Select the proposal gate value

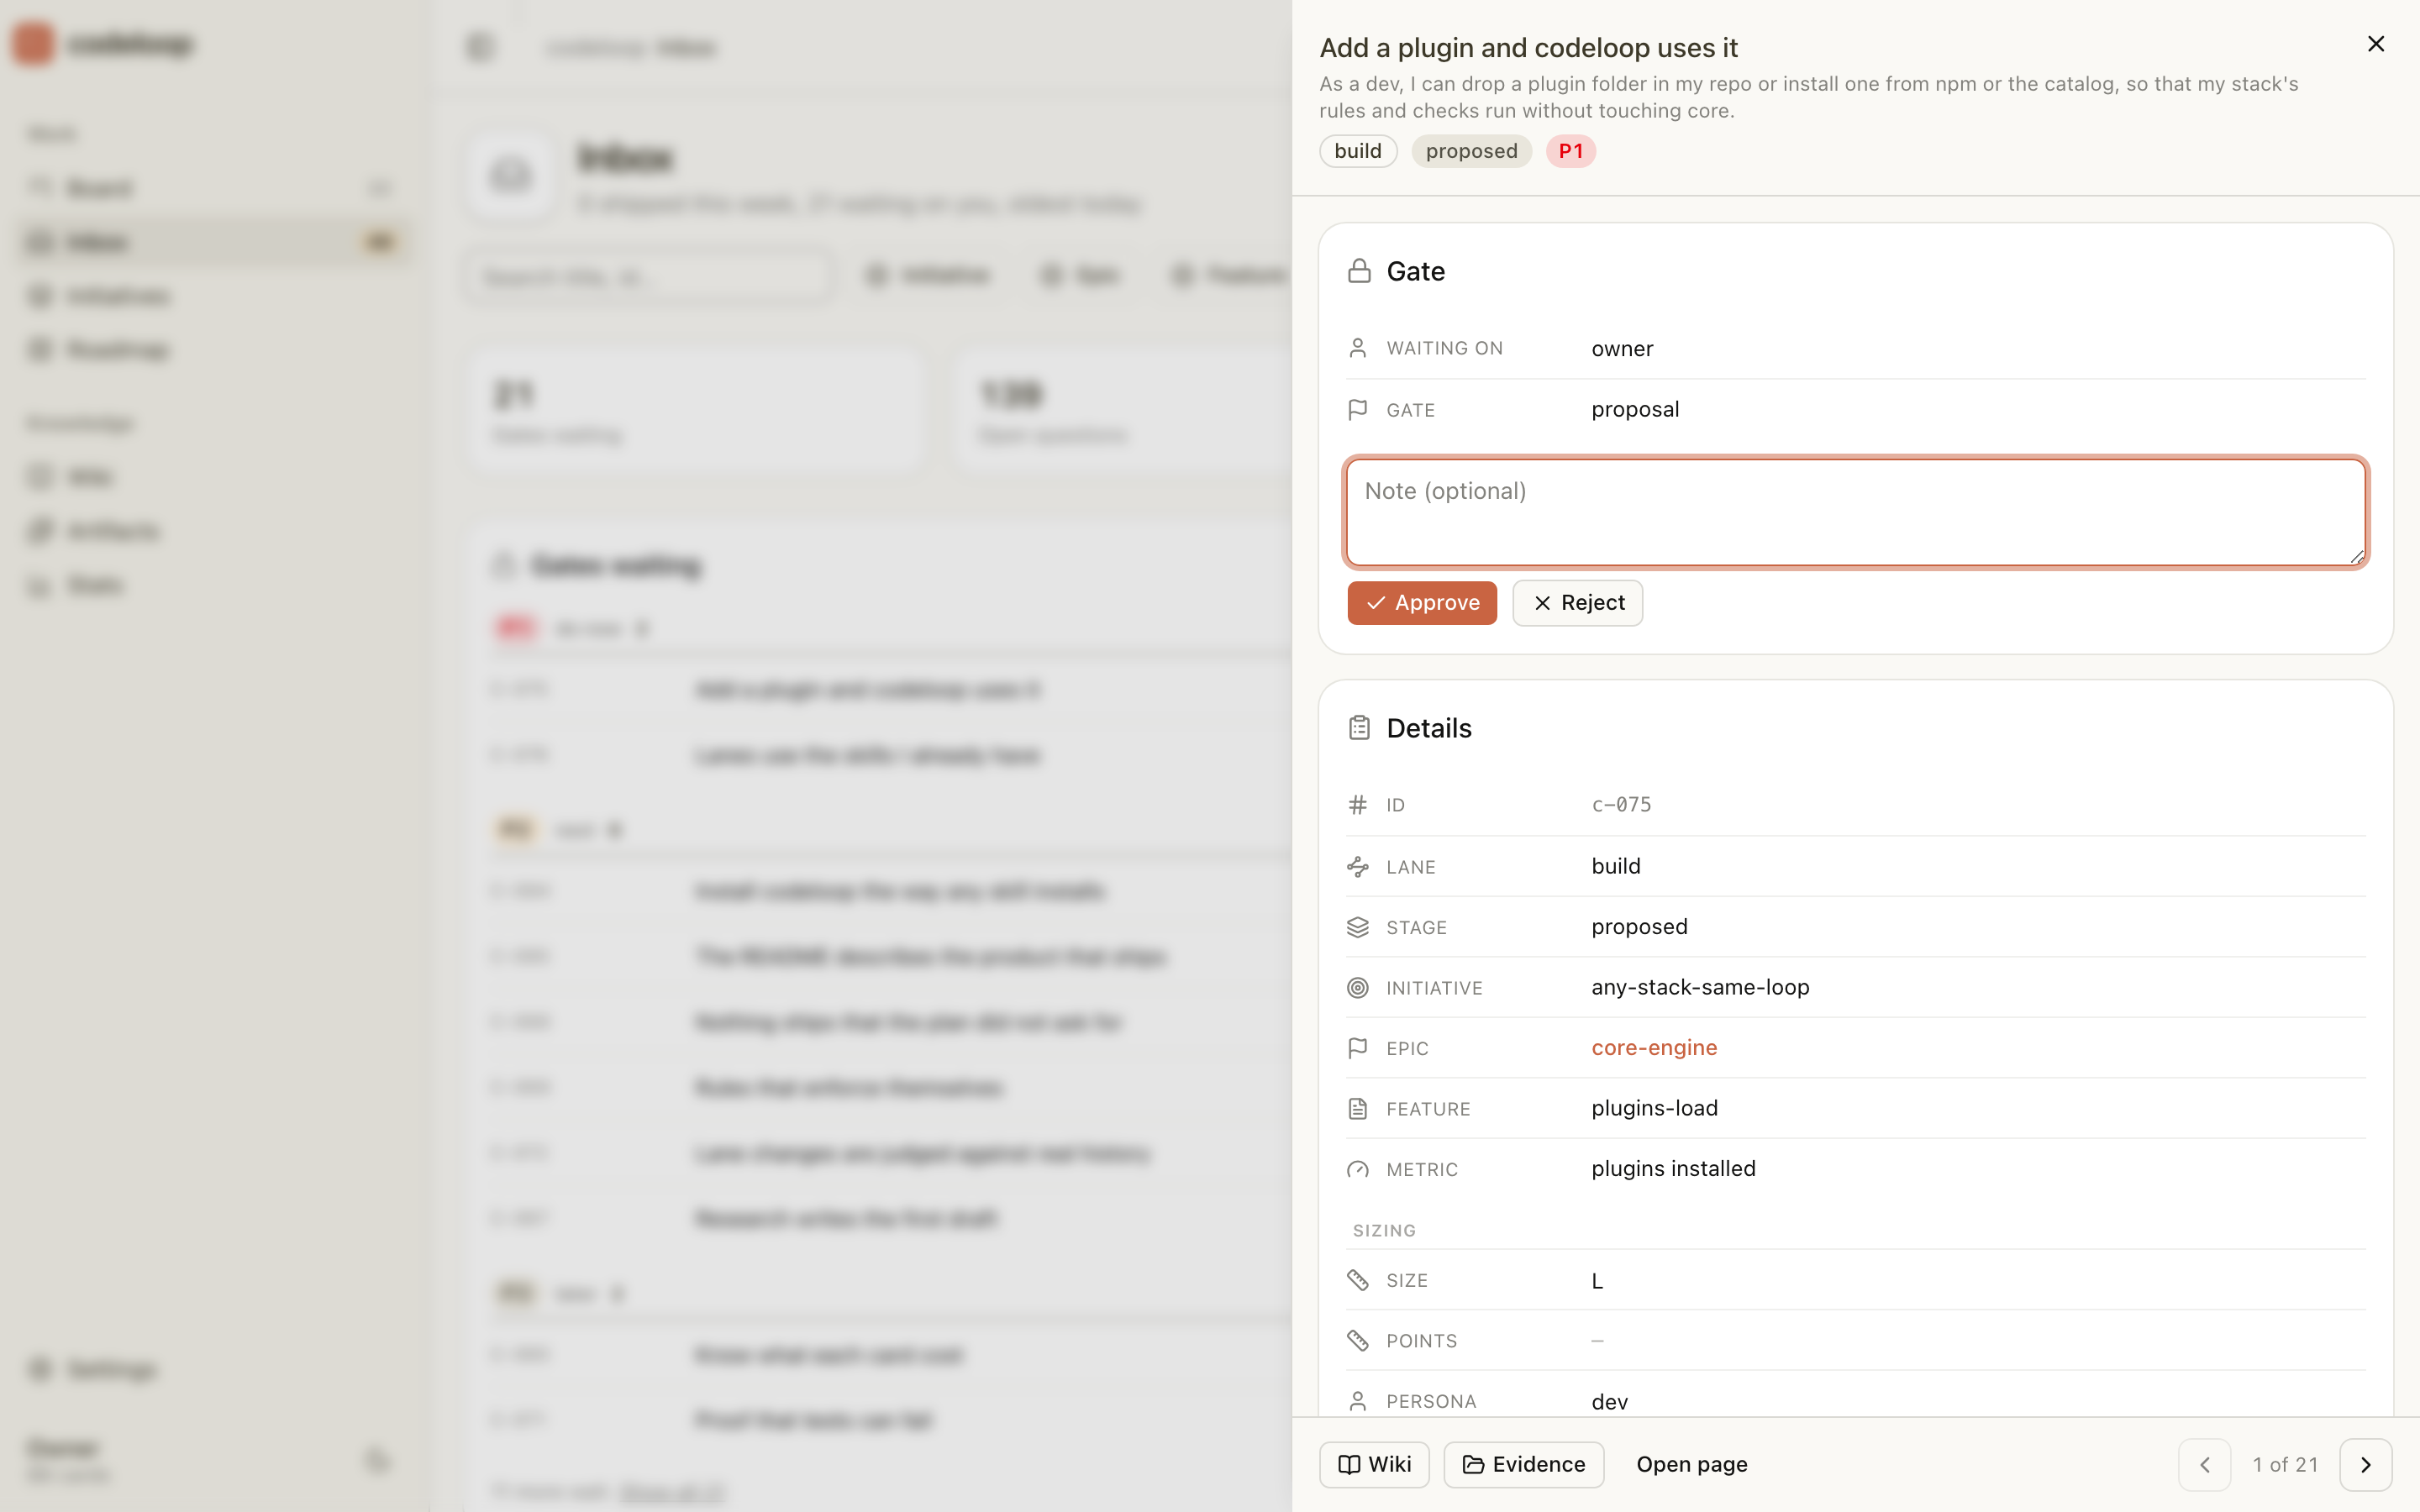click(x=1635, y=409)
